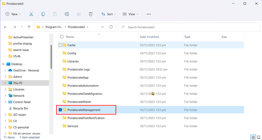Click the Program Files breadcrumb
262x140 pixels.
[54, 27]
